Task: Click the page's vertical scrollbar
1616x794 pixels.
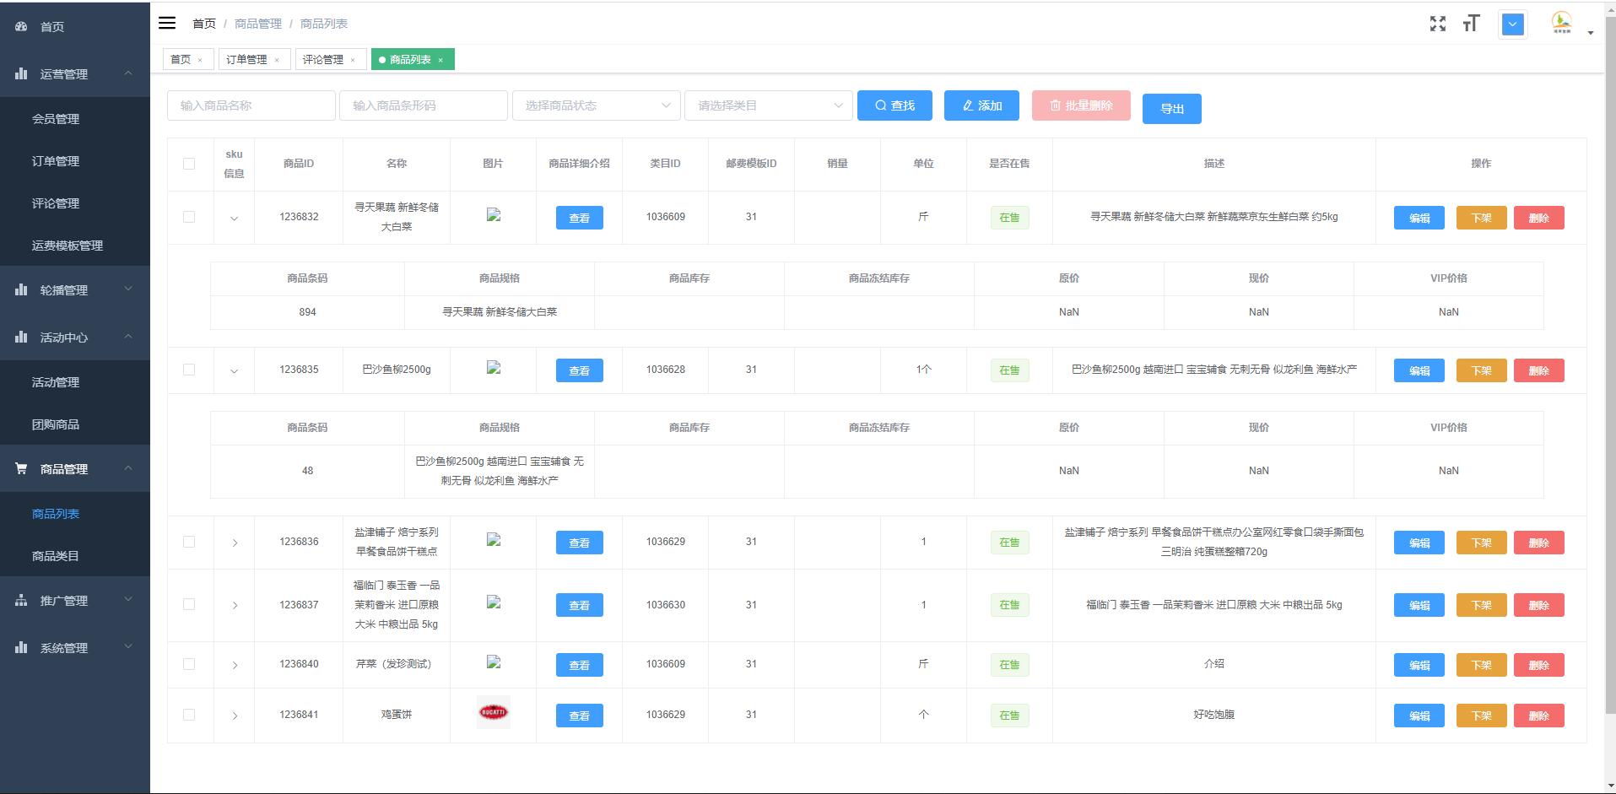Action: coord(1610,363)
